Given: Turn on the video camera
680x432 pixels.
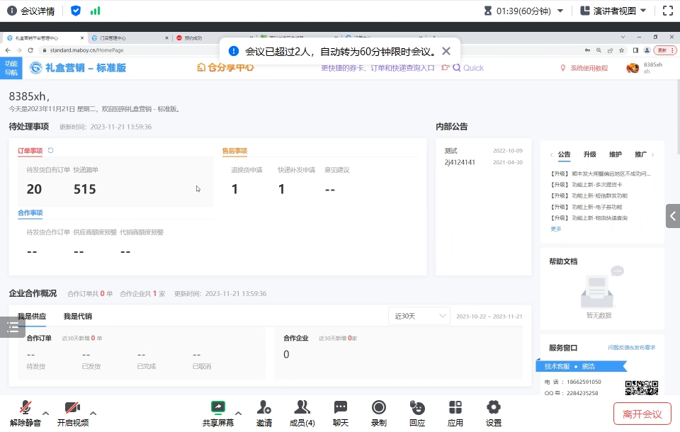Looking at the screenshot, I should (x=72, y=408).
